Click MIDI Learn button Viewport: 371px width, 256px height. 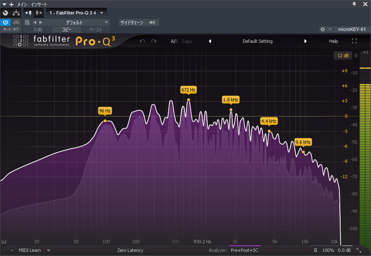(x=30, y=250)
